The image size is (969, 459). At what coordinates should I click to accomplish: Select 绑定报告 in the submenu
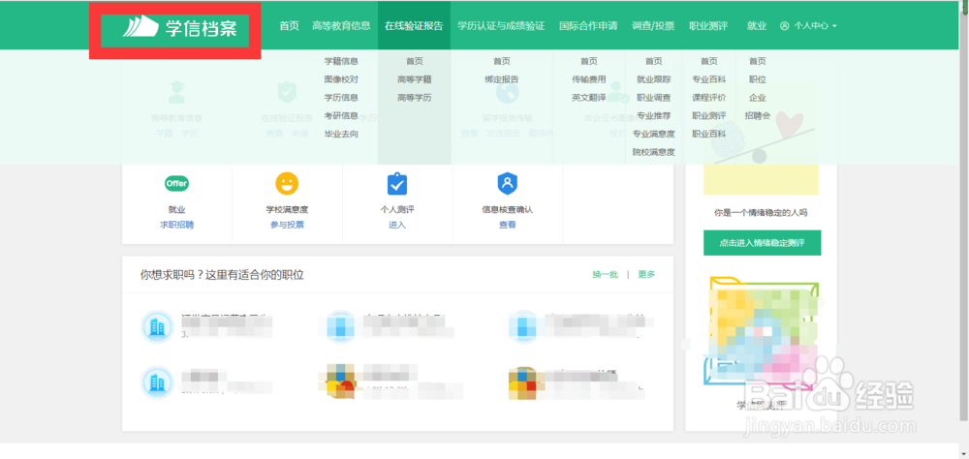pos(501,79)
